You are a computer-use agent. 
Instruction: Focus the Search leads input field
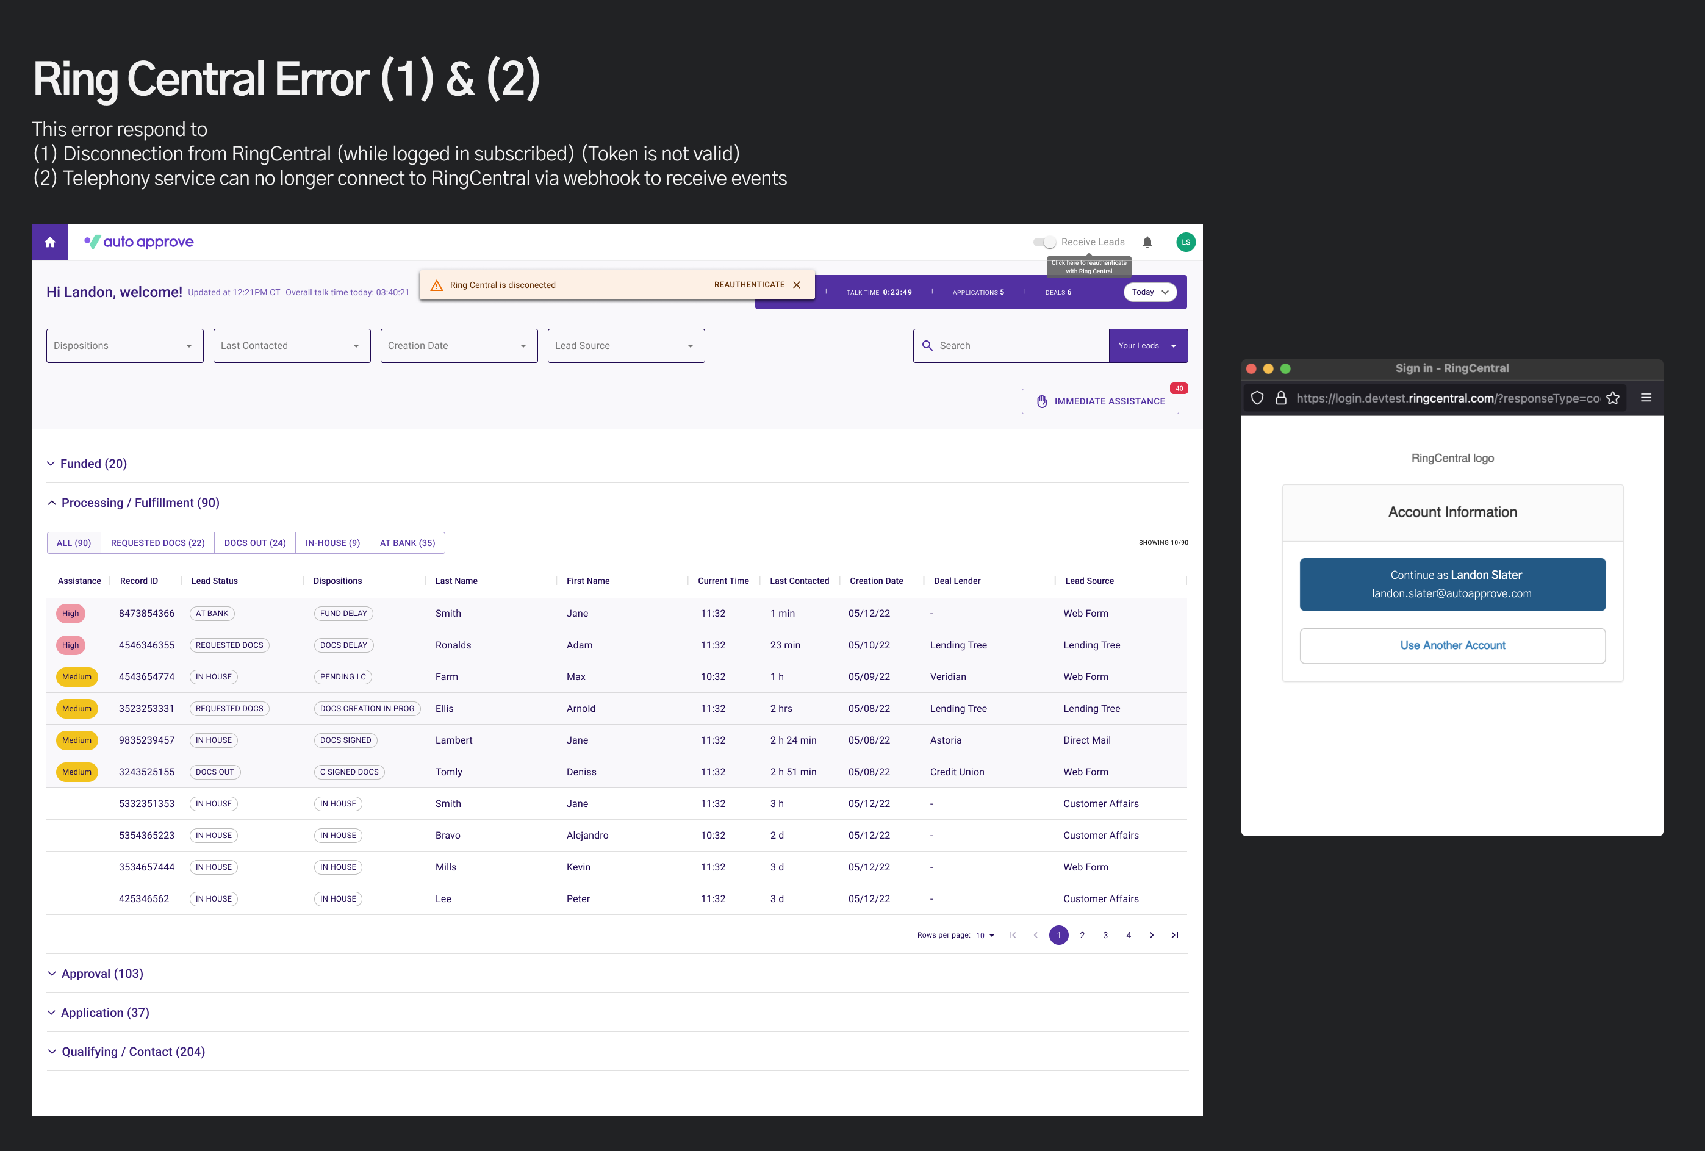click(x=1011, y=345)
